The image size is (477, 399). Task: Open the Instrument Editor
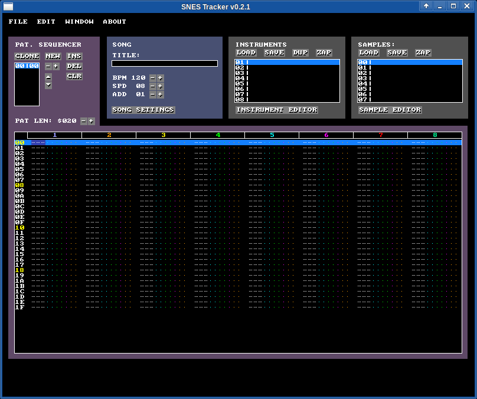tap(277, 110)
